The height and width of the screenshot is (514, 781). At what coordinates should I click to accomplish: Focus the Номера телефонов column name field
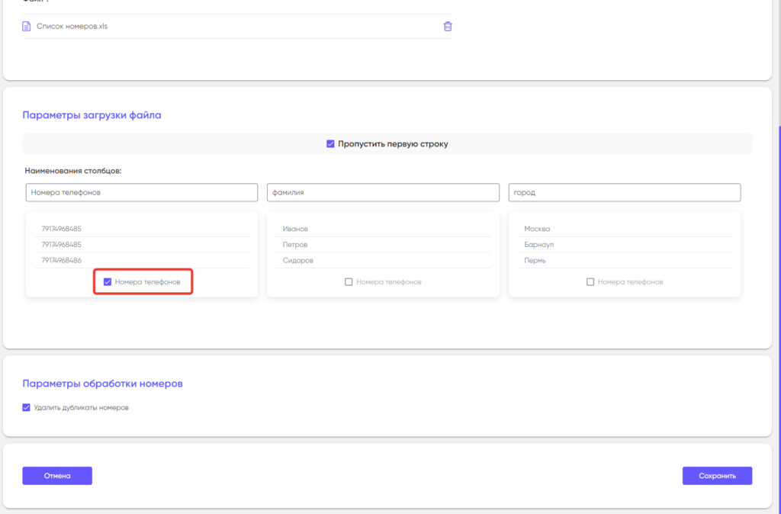point(141,193)
